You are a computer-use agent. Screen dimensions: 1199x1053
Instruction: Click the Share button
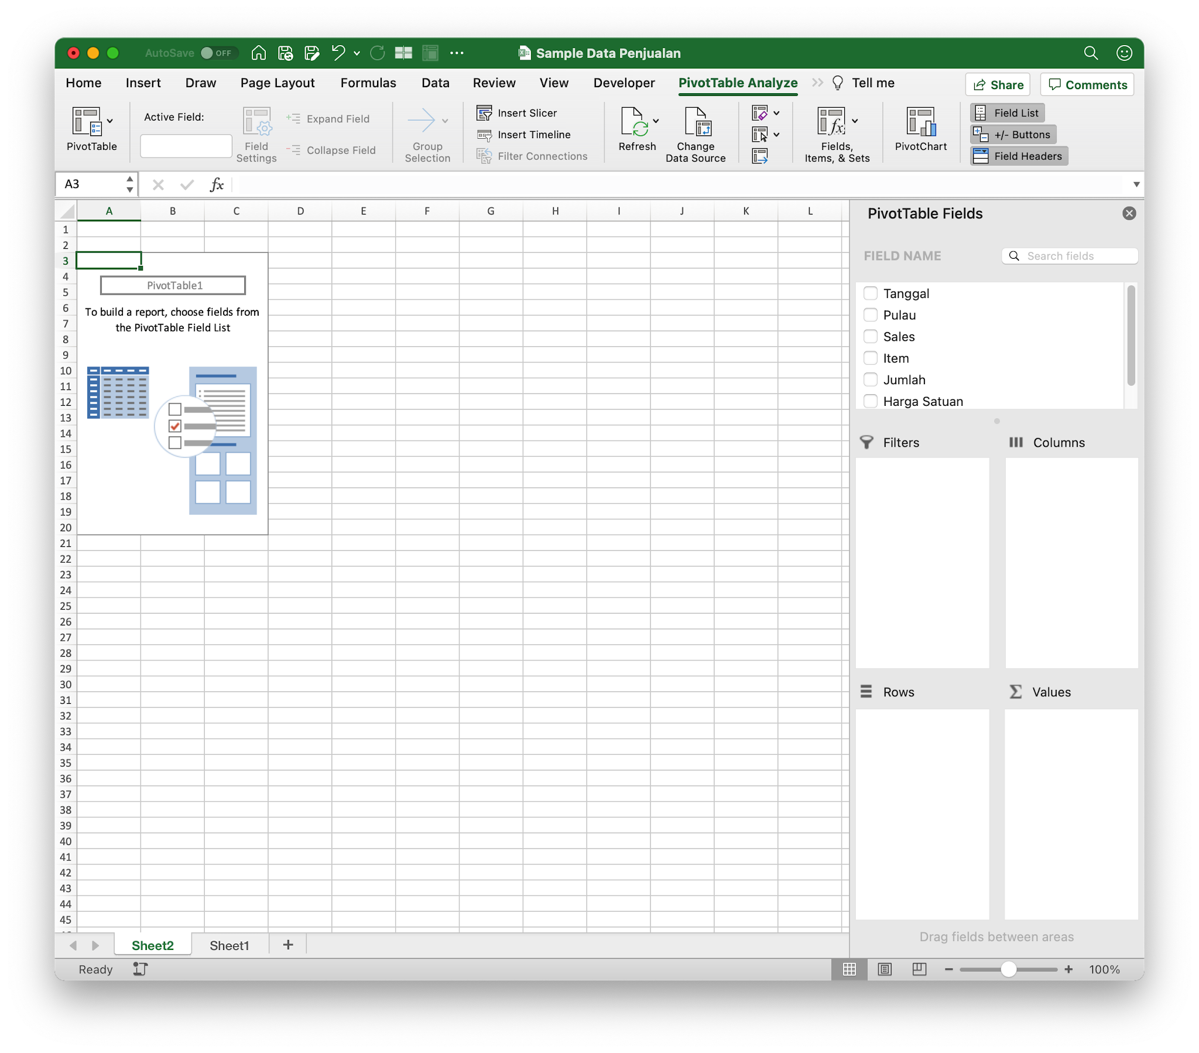click(997, 84)
